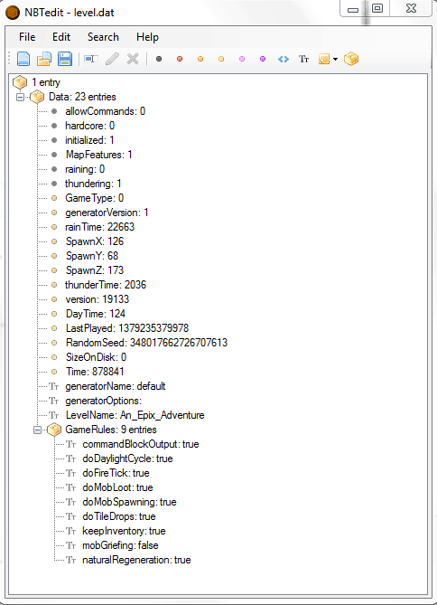Collapse the Data: 23 entries node
Viewport: 437px width, 605px height.
coord(20,97)
